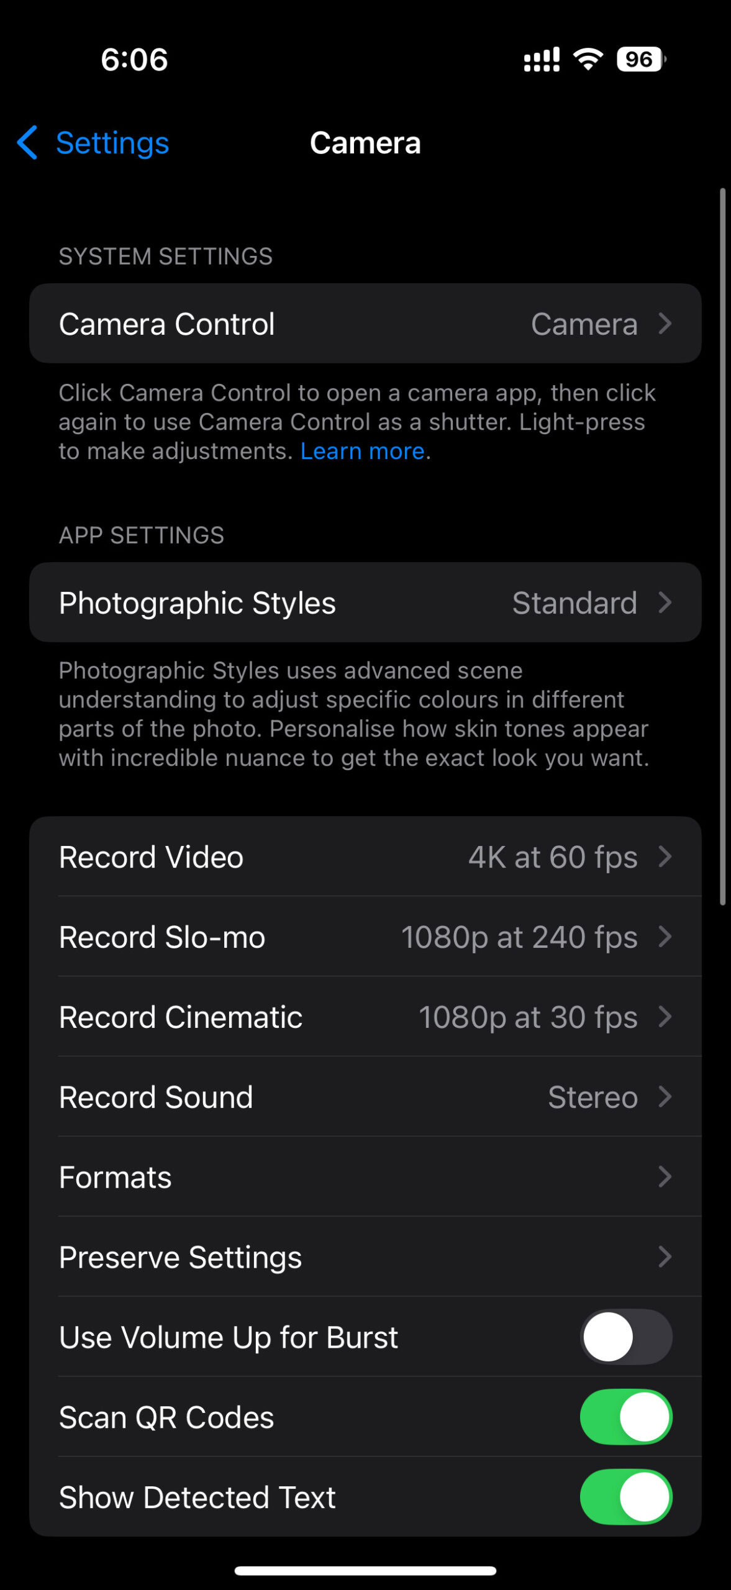Tap the blue back chevron icon
731x1590 pixels.
(x=27, y=143)
